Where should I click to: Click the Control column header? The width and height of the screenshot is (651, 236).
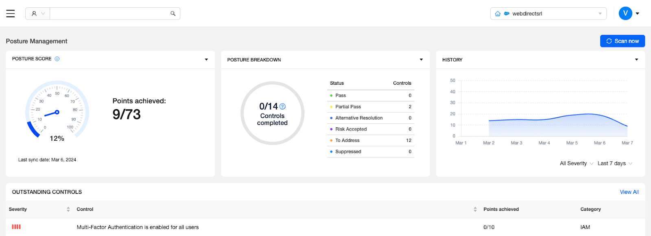pos(85,209)
